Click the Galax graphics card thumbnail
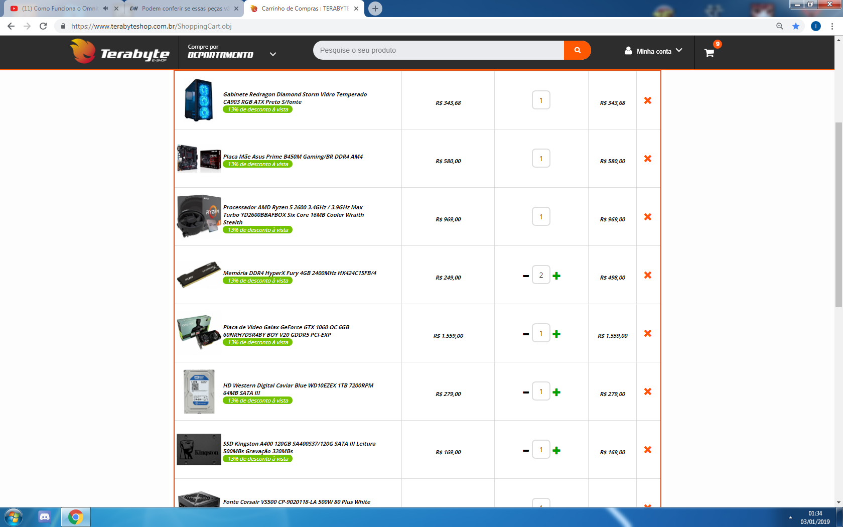Screen dimensions: 843x527 tap(199, 332)
